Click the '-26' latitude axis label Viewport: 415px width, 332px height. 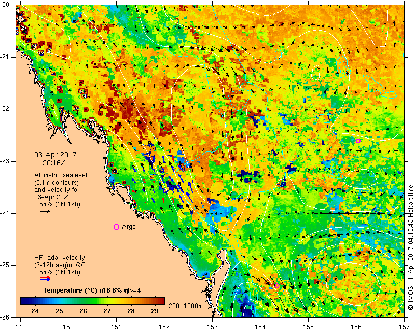pos(5,317)
